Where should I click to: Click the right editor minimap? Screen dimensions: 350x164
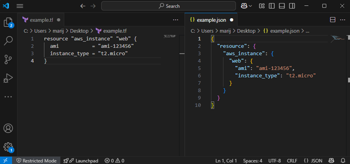pyautogui.click(x=337, y=38)
